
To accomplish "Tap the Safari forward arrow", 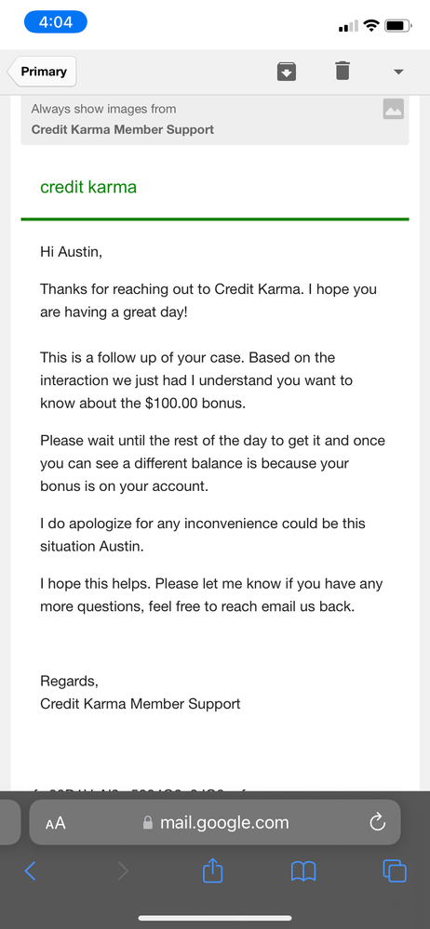I will click(x=123, y=871).
